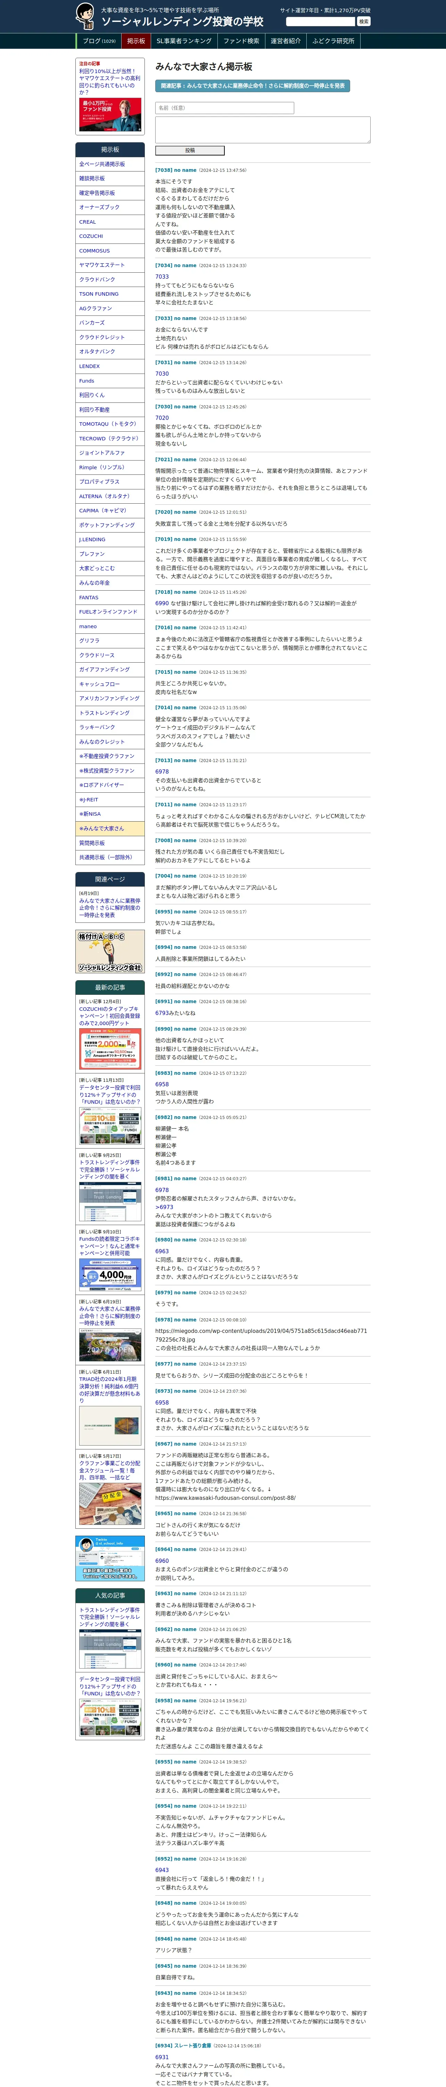Viewport: 446px width, 2087px height.
Task: Open the ソーシャルレンディング投資の学校 site title
Action: [182, 22]
